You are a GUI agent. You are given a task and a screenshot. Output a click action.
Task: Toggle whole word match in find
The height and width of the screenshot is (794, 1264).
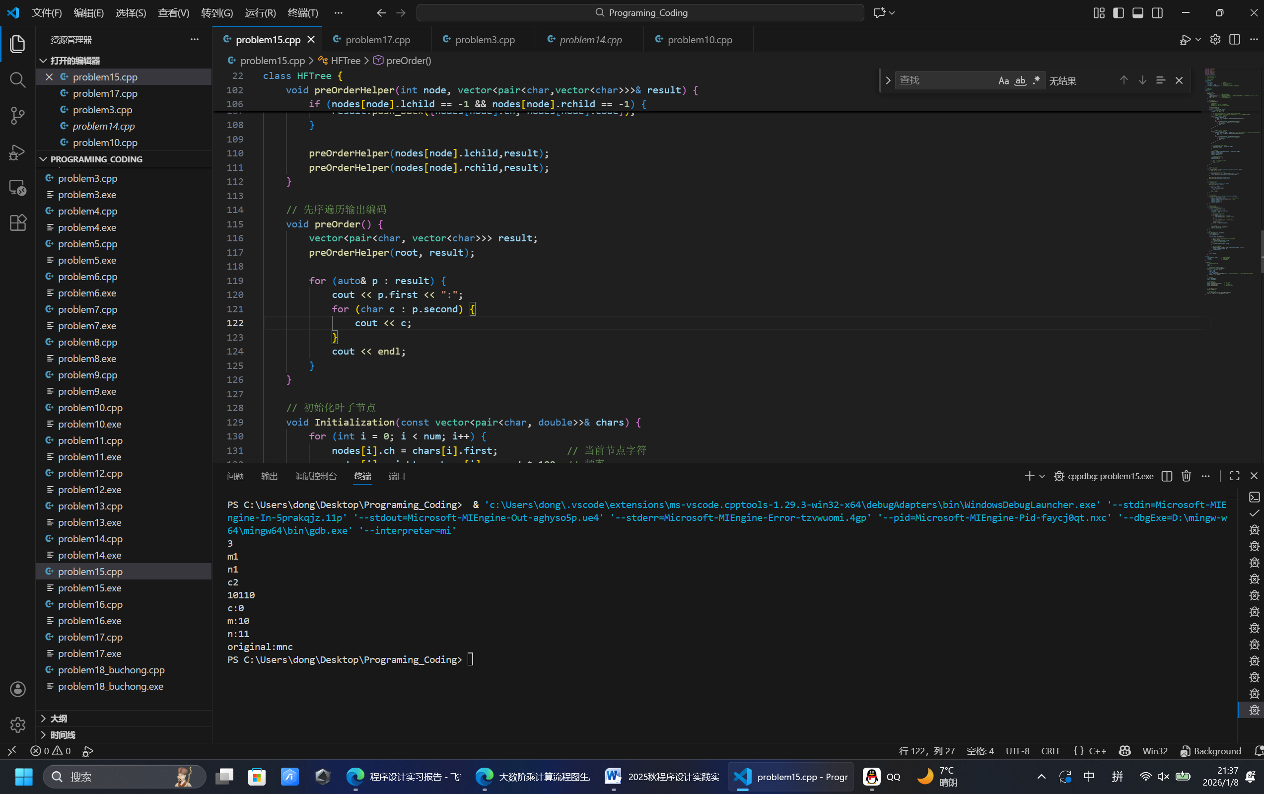[1020, 80]
